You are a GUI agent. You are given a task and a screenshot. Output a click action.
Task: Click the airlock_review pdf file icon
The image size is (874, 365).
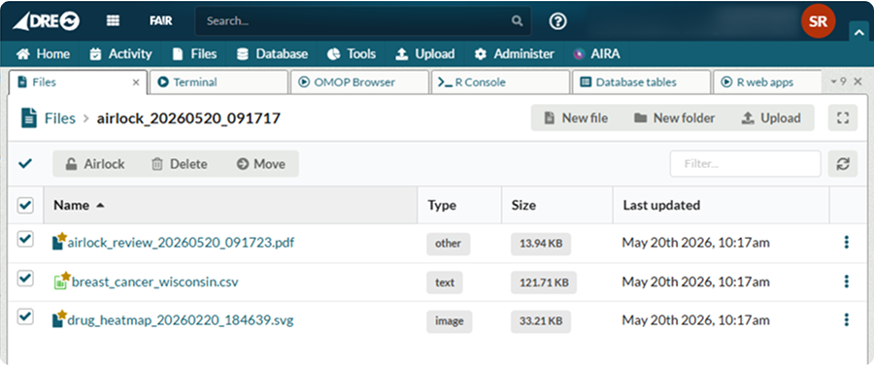(59, 242)
